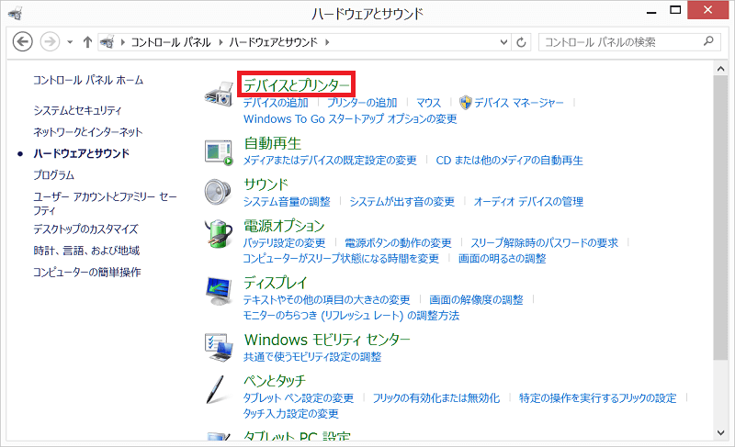
Task: Refresh the Control Panel view
Action: (521, 42)
